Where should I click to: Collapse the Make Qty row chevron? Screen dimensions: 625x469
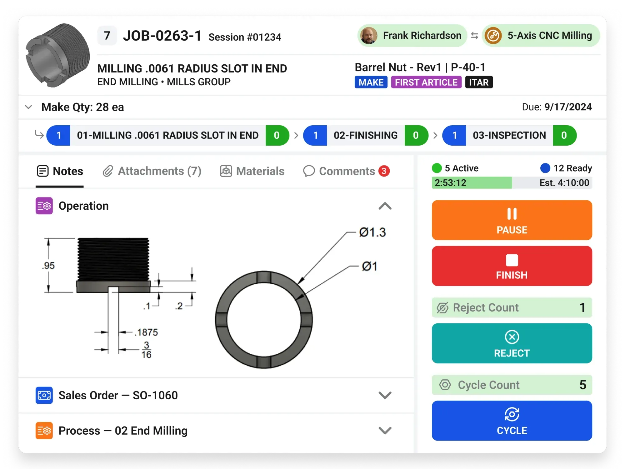coord(28,107)
